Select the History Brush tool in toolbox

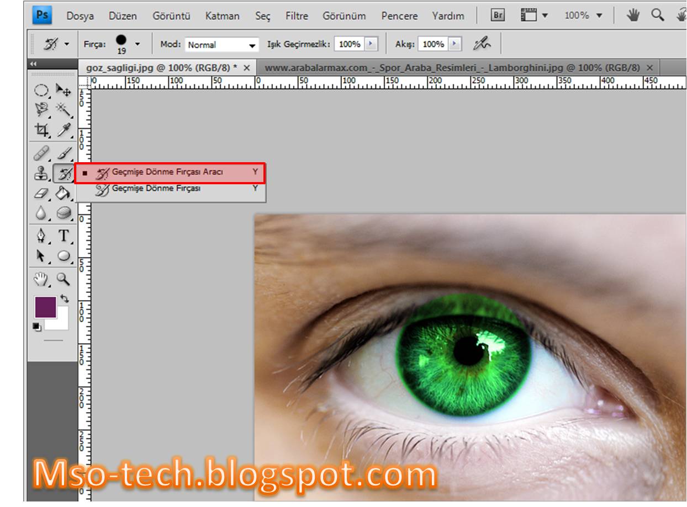64,173
